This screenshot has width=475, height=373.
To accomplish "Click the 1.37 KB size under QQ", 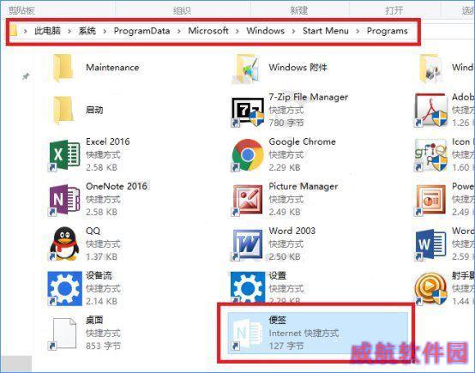I will coord(101,256).
